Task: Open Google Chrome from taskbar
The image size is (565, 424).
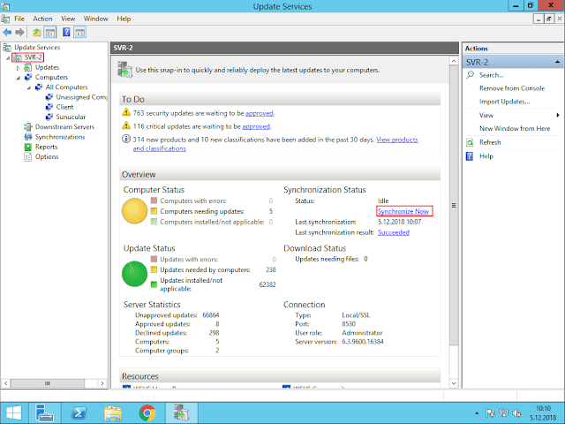Action: point(147,413)
